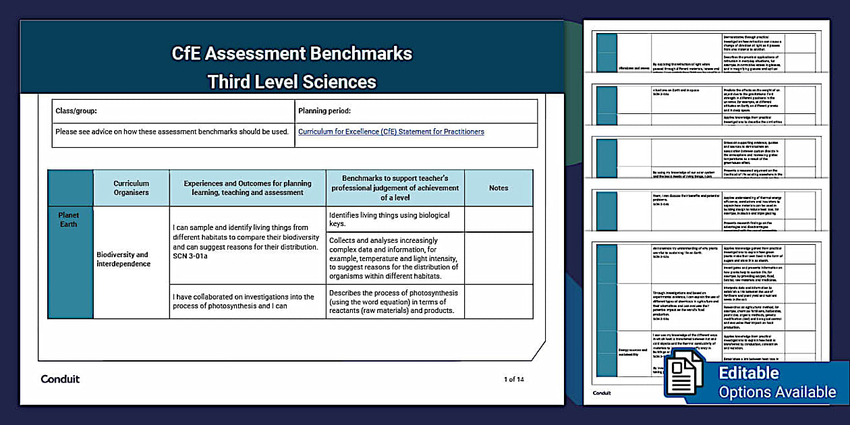Select the Curriculum Organisers column header
This screenshot has width=850, height=425.
point(131,188)
